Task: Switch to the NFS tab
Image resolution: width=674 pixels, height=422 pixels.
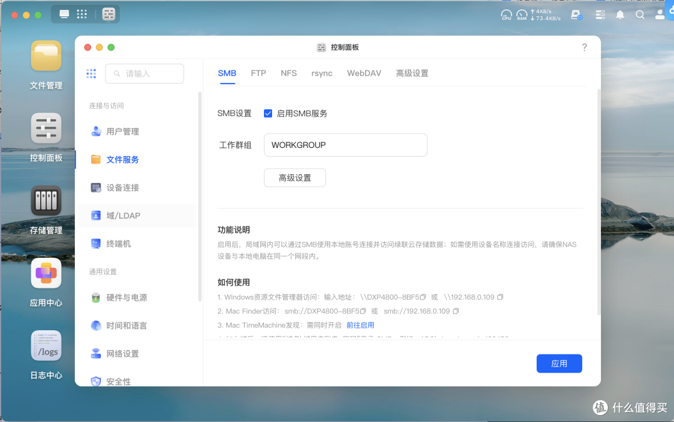Action: point(289,74)
